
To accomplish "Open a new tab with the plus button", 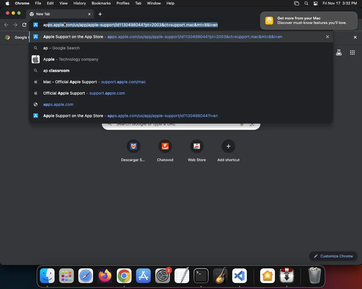I will pyautogui.click(x=100, y=14).
